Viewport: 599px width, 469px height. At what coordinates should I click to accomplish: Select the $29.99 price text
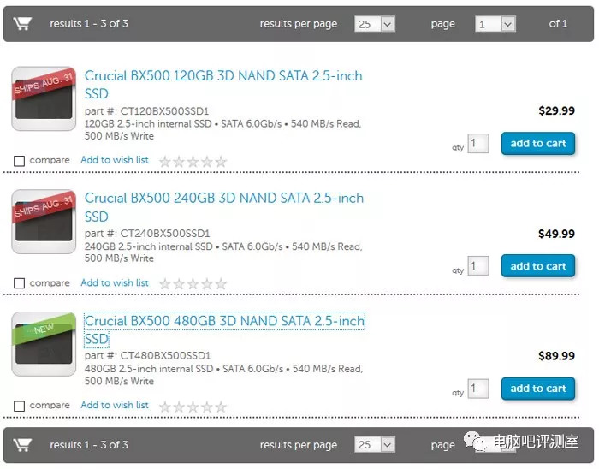coord(556,110)
